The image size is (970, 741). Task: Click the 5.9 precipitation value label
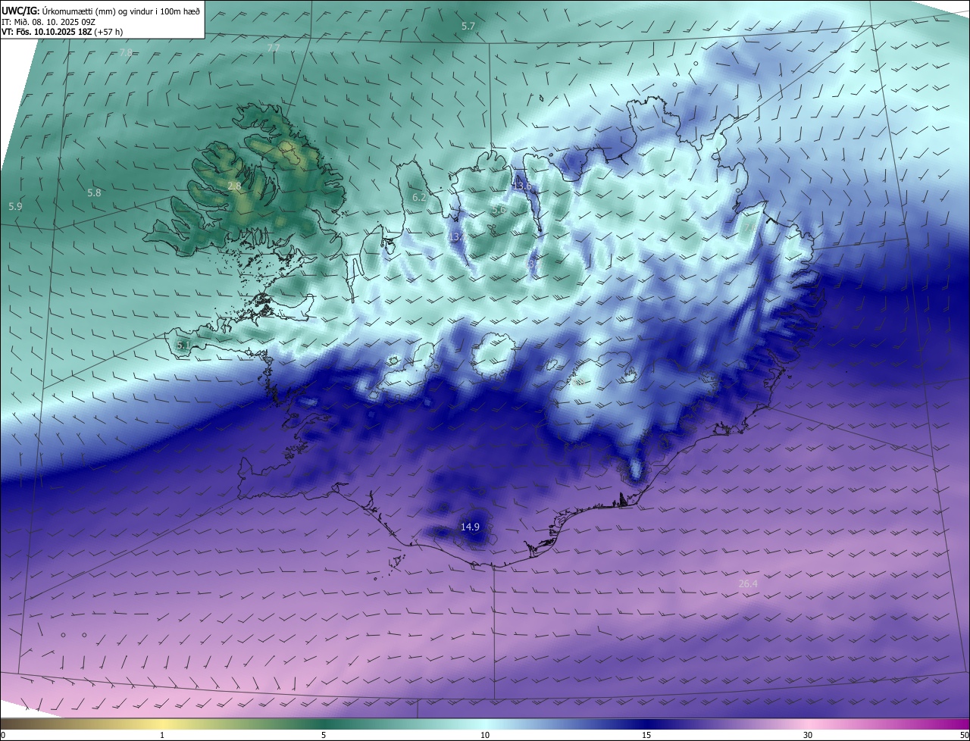coord(15,207)
